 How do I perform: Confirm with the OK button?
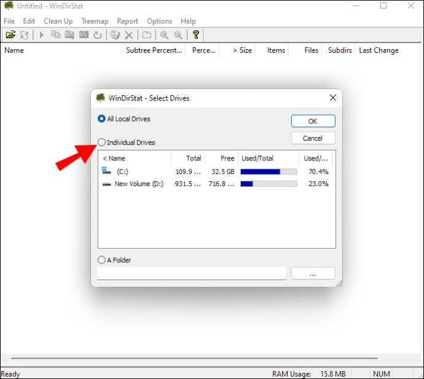[x=313, y=121]
